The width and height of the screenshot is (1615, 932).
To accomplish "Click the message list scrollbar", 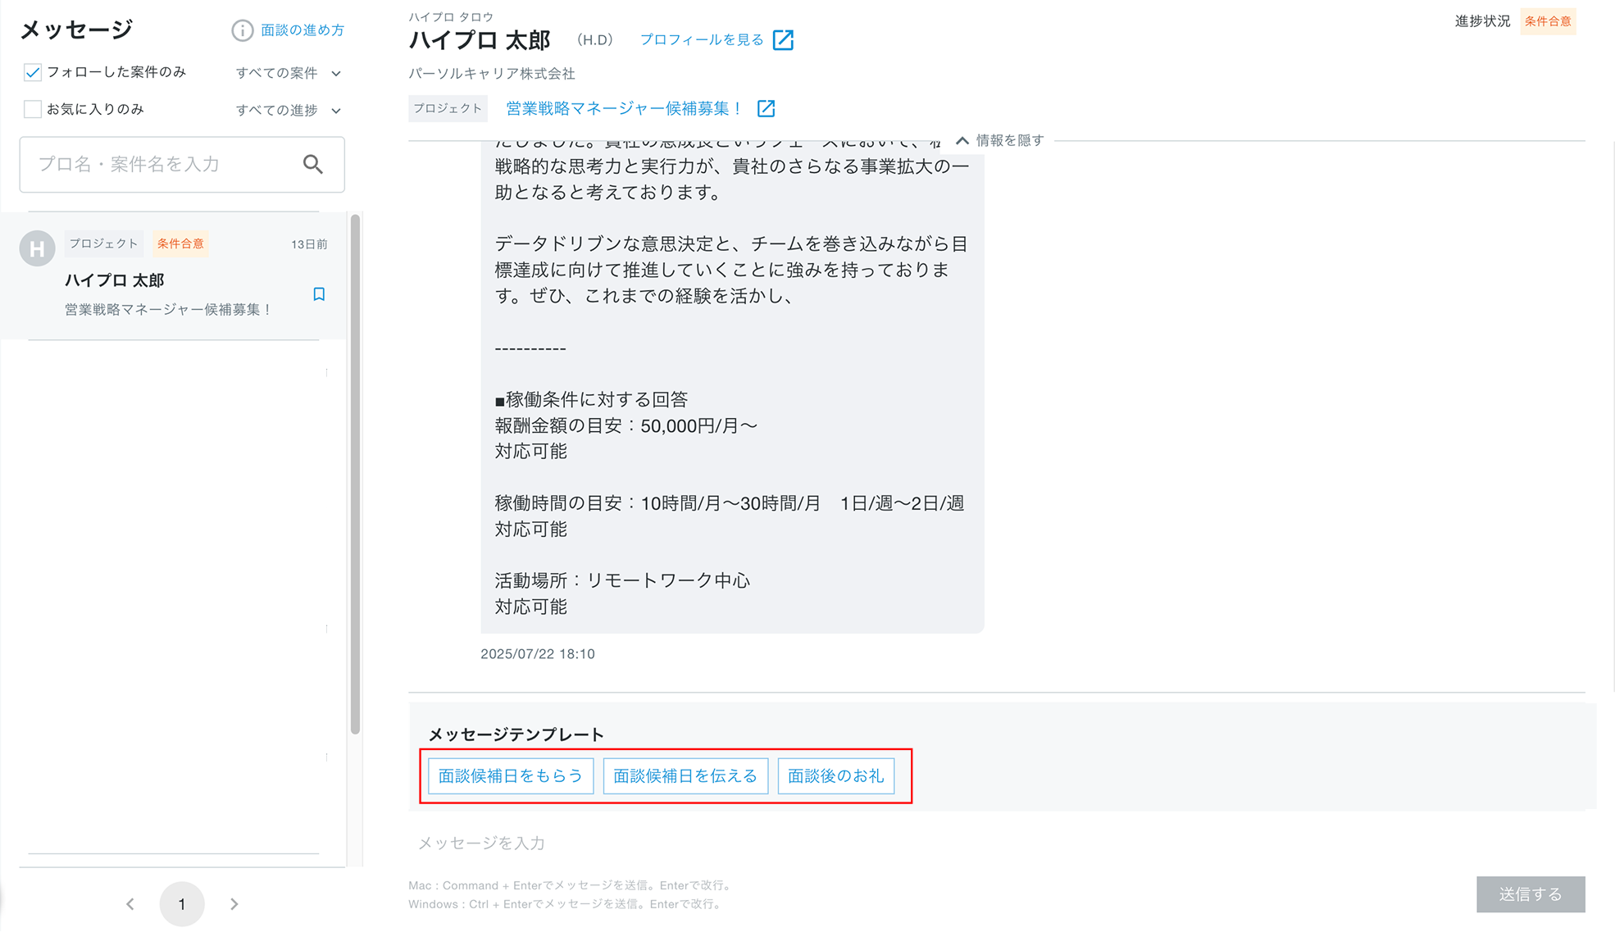I will click(355, 474).
